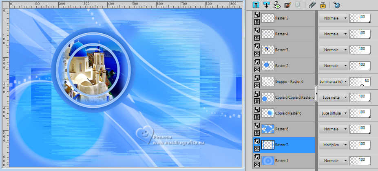Click the blue pin icon in the layers toolbar
Screen dimensions: 378x171
coord(336,4)
